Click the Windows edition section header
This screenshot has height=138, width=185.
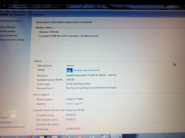(44, 28)
